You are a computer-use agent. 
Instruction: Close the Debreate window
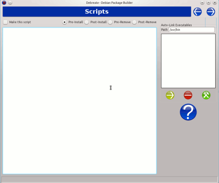pyautogui.click(x=215, y=3)
